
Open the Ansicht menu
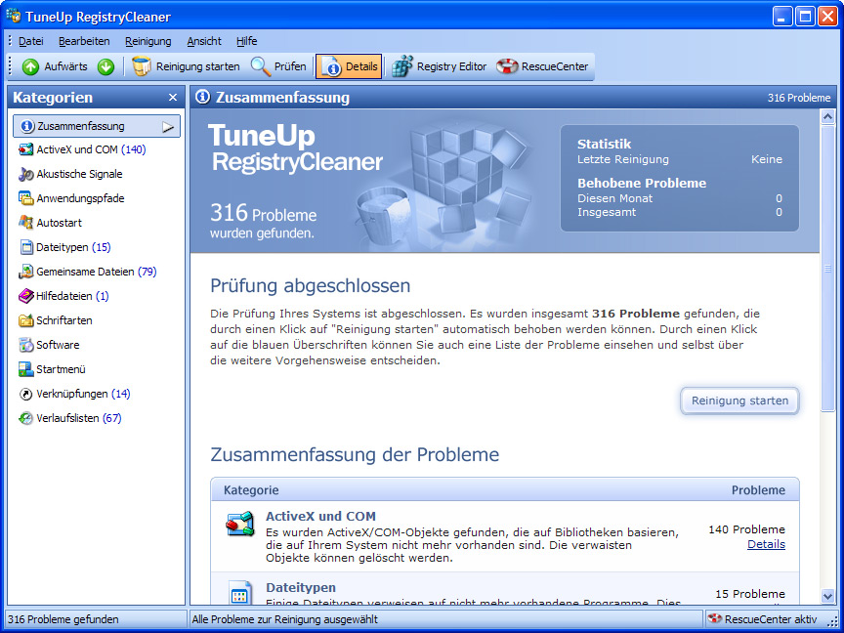pyautogui.click(x=204, y=41)
